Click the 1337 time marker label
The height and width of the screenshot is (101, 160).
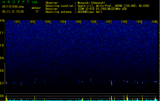(109, 21)
